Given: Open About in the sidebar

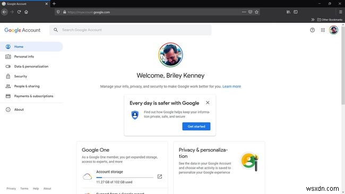Looking at the screenshot, I should [31, 109].
